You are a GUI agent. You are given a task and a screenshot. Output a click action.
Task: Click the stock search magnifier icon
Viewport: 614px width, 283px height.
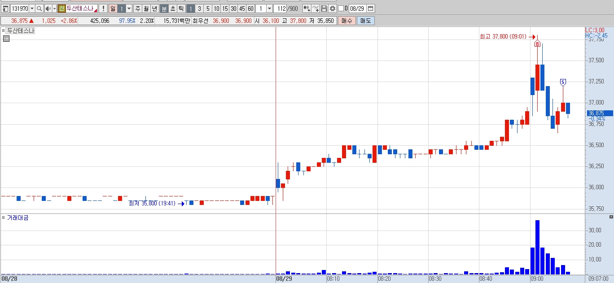[x=39, y=9]
